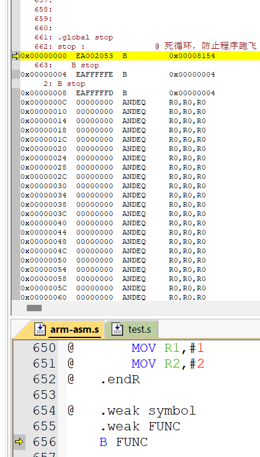
Task: Click the source label '661: .global stop'
Action: (74, 37)
